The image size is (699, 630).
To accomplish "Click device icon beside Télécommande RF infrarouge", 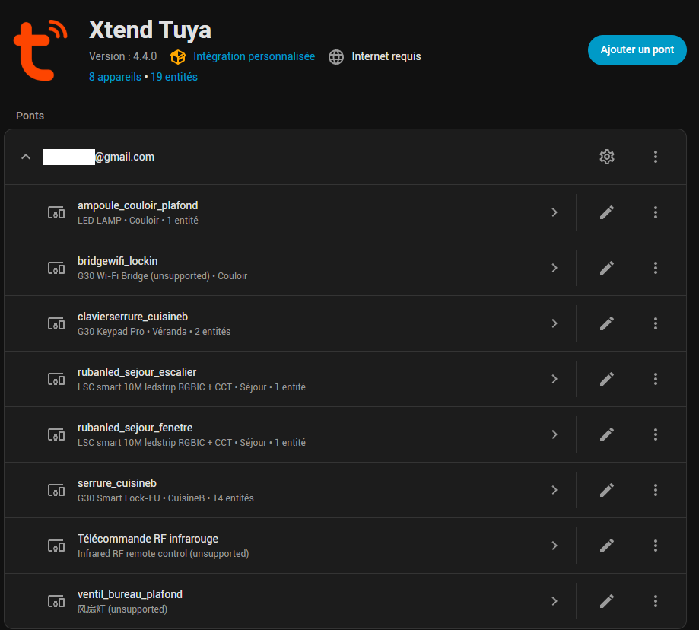I will coord(56,546).
